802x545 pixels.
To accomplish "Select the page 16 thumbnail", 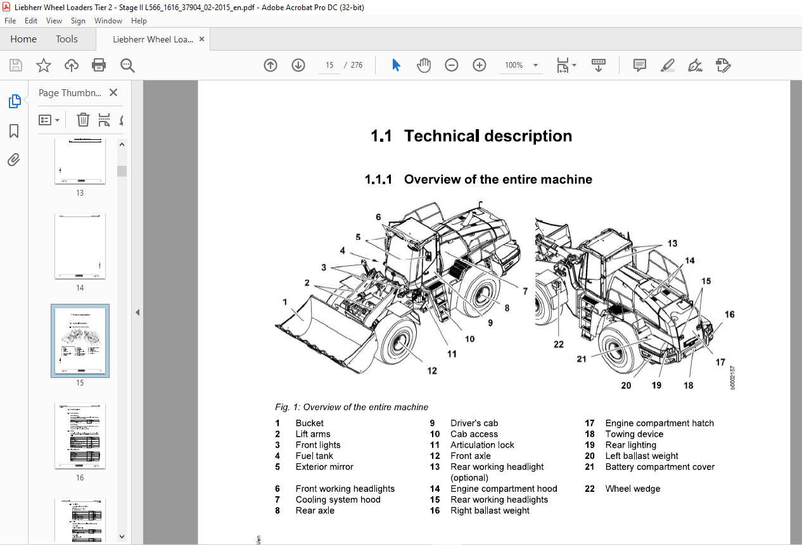I will (80, 436).
